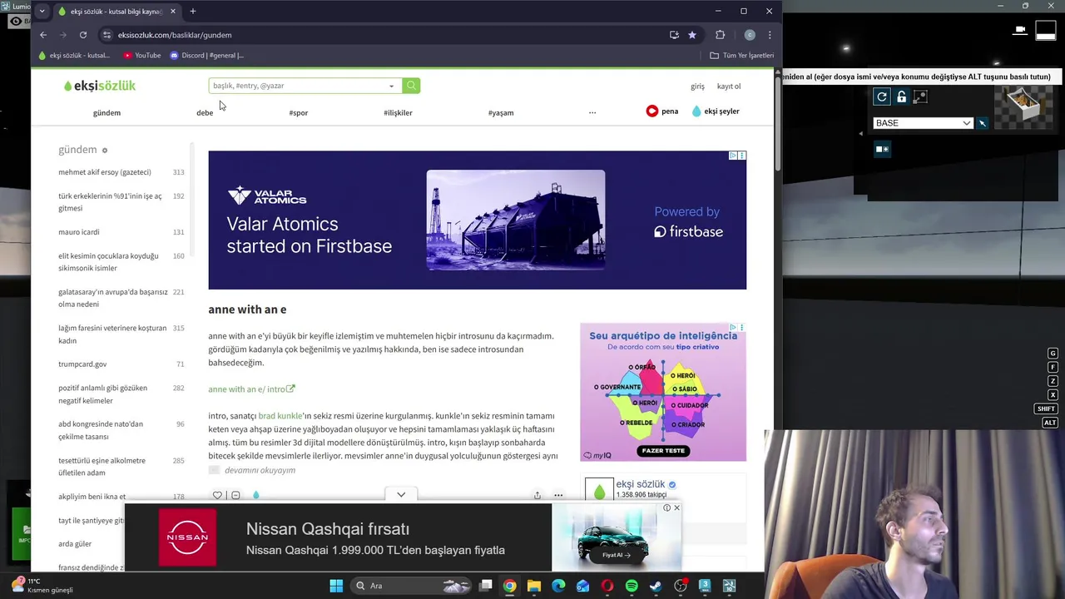Open the Tüm Yer İşaretleri folder
This screenshot has height=599, width=1065.
coord(741,56)
